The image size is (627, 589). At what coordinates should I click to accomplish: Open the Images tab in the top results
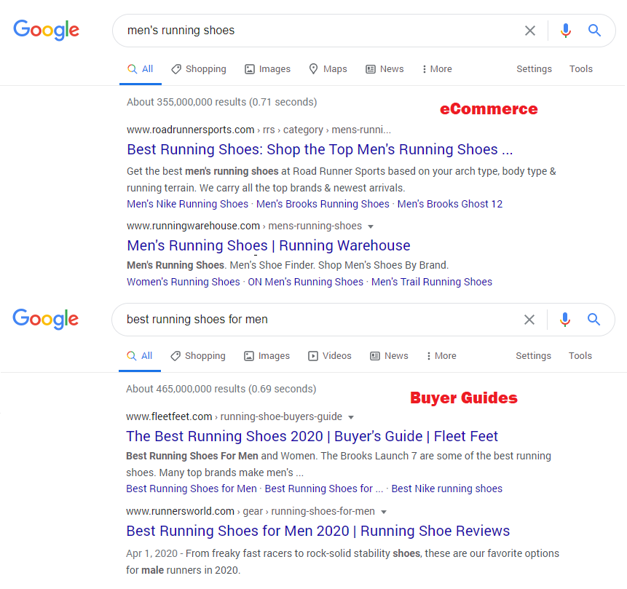coord(267,69)
